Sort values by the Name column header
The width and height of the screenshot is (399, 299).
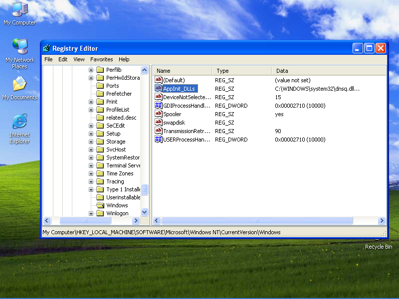pyautogui.click(x=182, y=71)
